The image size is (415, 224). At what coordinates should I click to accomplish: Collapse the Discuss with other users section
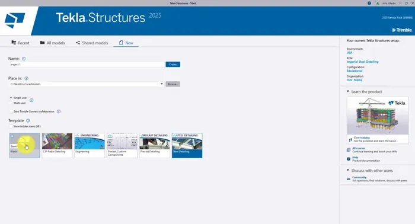click(x=348, y=170)
